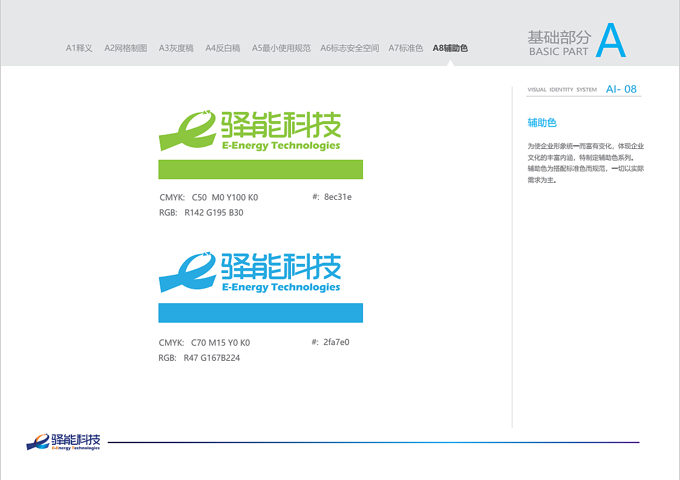Click the R142 G195 B30 values
The image size is (680, 480).
[214, 212]
